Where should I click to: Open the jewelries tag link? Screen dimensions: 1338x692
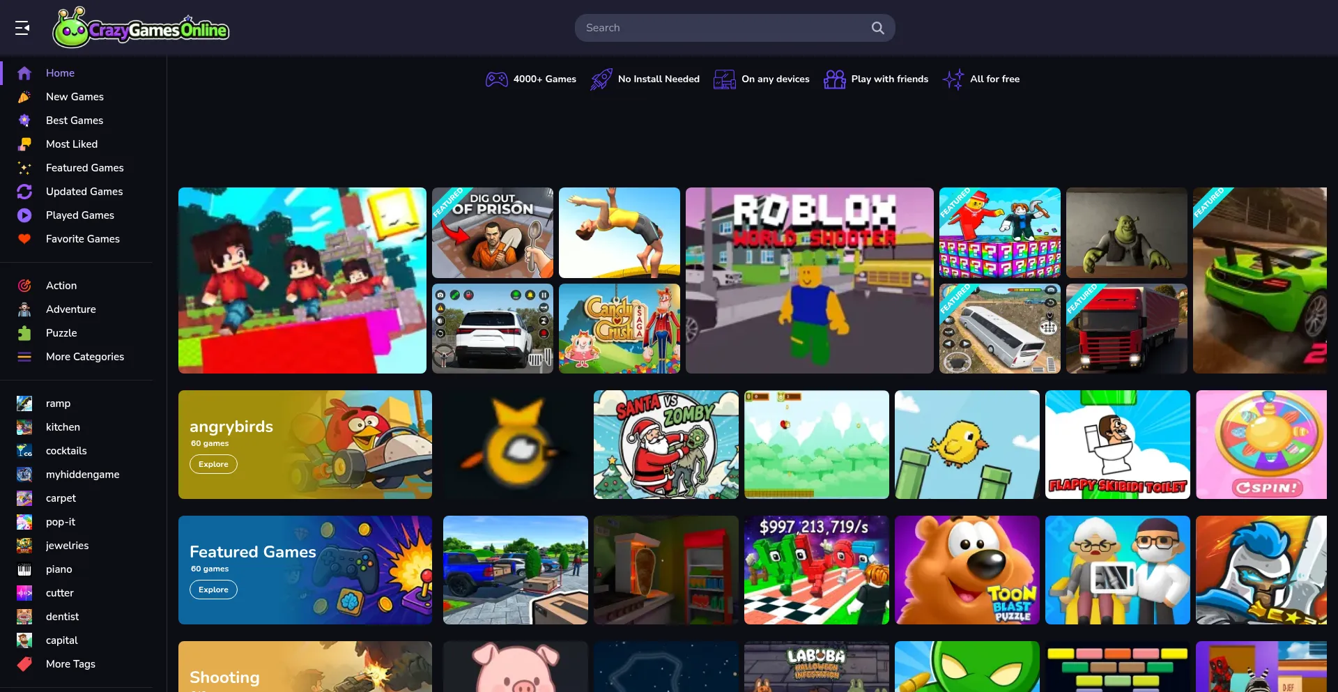pos(67,546)
